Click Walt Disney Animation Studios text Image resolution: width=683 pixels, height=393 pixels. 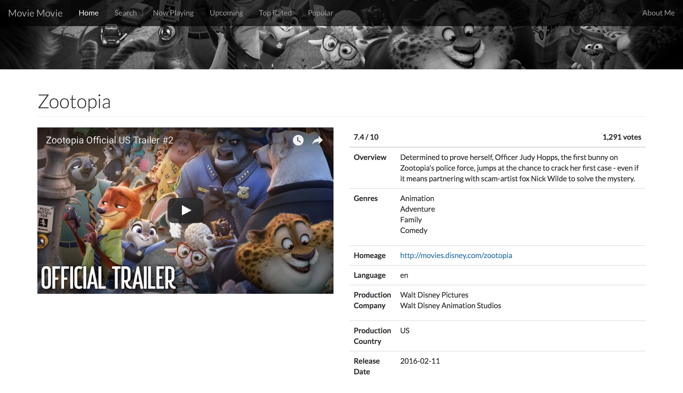pyautogui.click(x=450, y=306)
